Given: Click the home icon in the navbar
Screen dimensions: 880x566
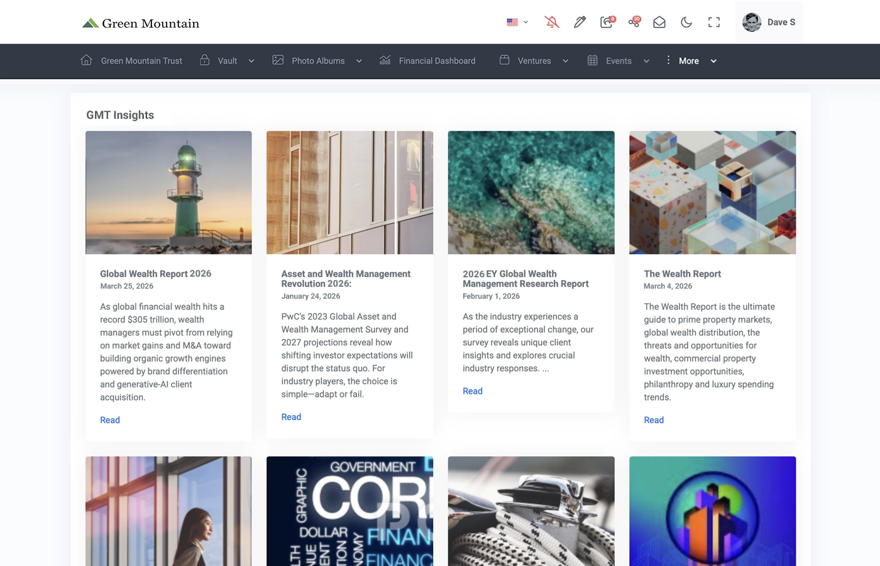Looking at the screenshot, I should [87, 60].
